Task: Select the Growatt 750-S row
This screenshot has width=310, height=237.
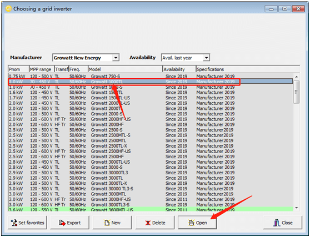Action: coord(150,77)
